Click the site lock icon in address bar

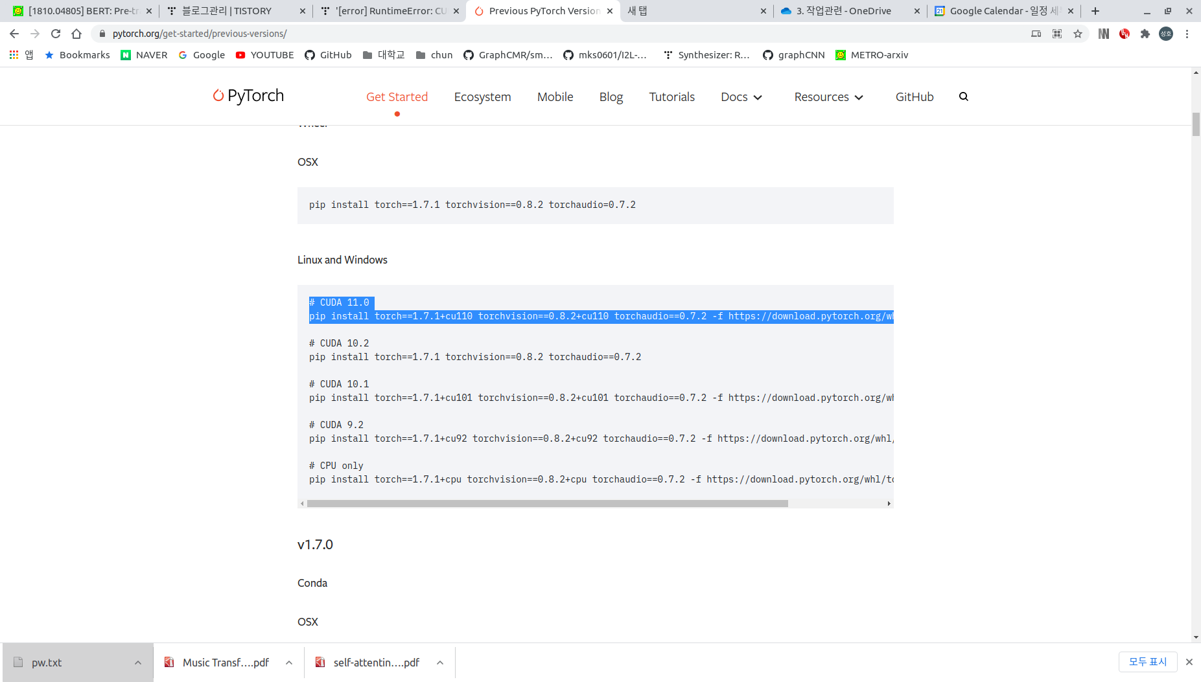pos(102,34)
